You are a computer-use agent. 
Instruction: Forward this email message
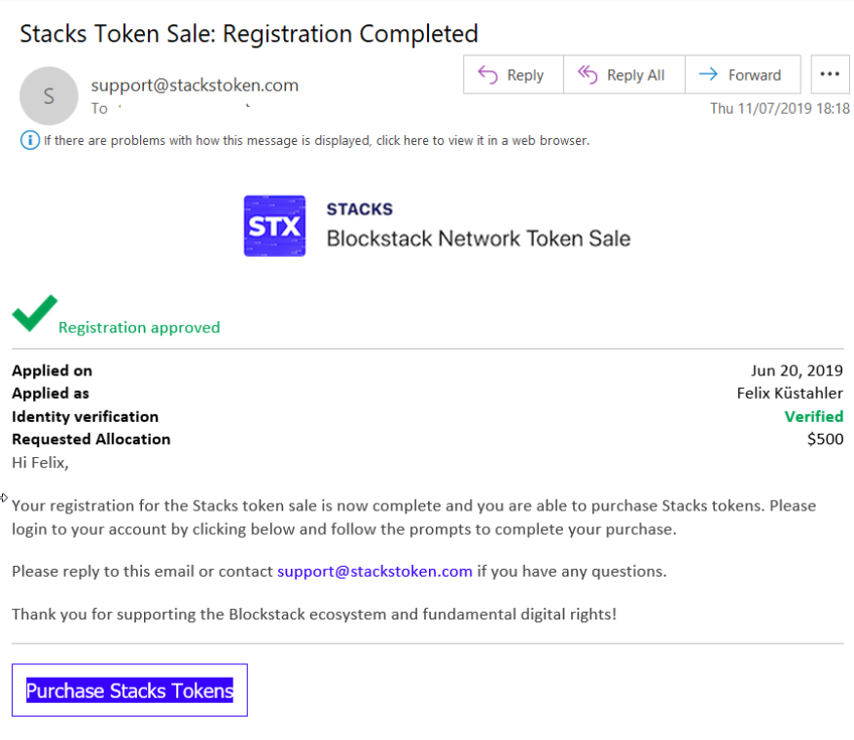tap(742, 75)
